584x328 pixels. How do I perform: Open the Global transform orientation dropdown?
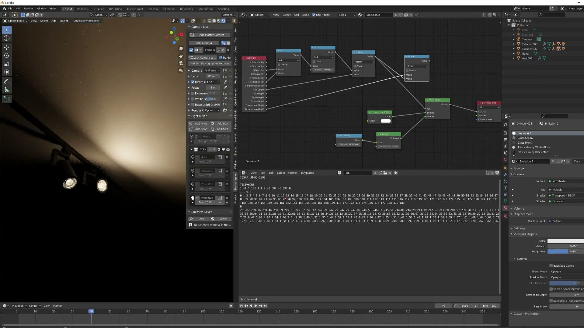click(99, 15)
